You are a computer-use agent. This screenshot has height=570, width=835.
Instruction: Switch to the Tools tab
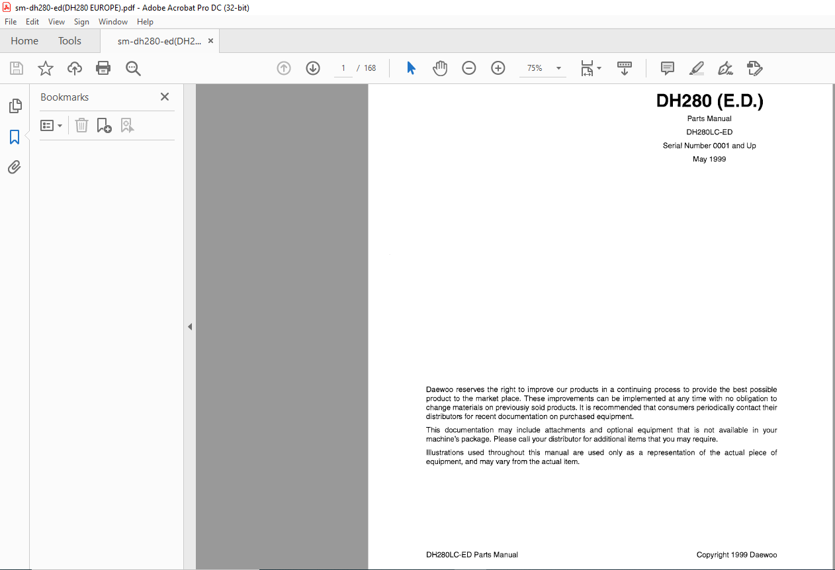(69, 41)
